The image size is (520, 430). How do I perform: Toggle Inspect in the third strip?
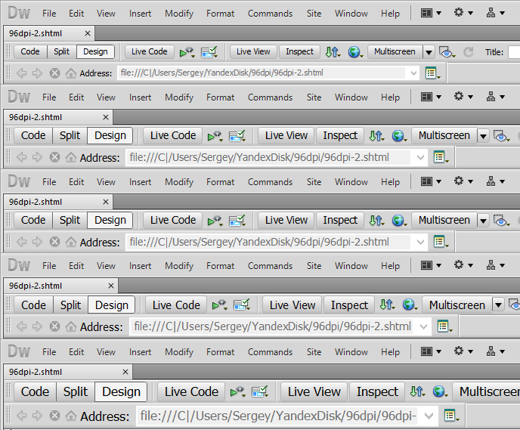point(340,220)
